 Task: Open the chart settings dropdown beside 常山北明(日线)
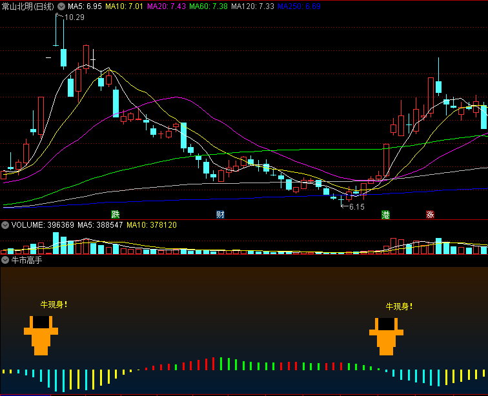point(61,6)
